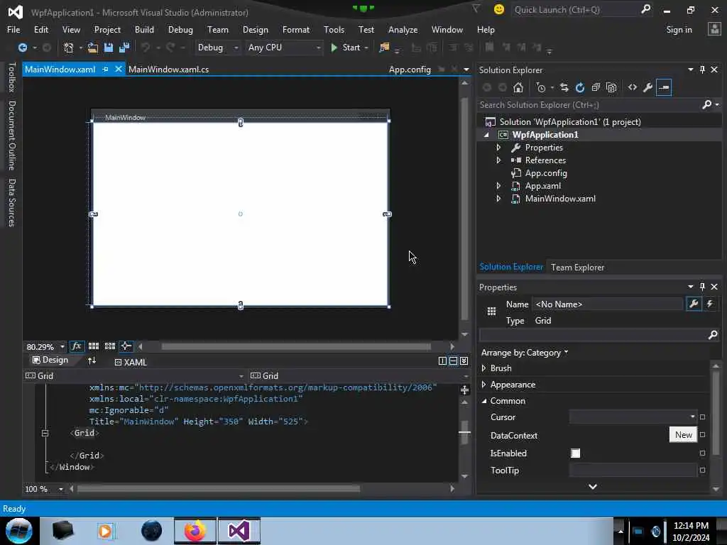Viewport: 727px width, 545px height.
Task: Refresh Solution Explorer with the refresh icon
Action: click(580, 87)
